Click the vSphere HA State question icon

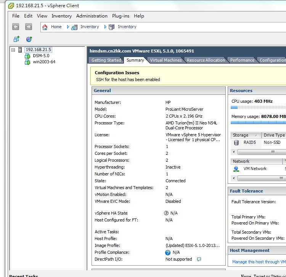166,213
